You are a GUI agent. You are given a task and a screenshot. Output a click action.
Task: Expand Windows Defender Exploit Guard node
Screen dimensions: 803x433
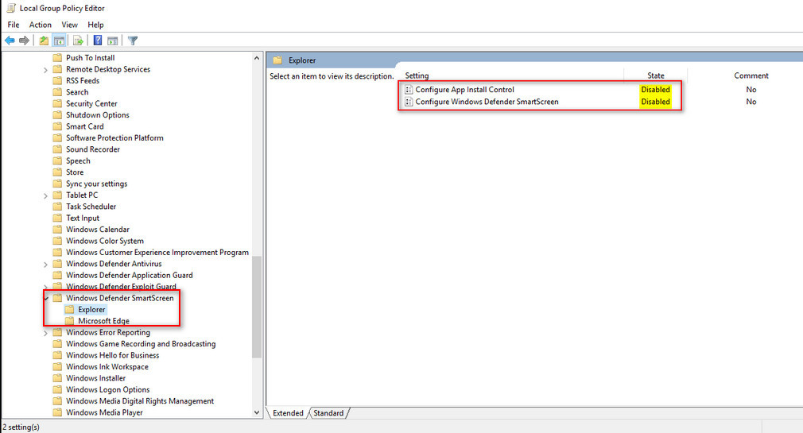(x=45, y=287)
